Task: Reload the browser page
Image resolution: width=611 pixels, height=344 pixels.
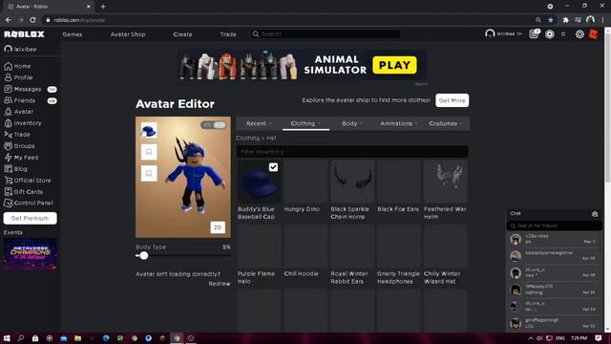Action: coord(32,20)
